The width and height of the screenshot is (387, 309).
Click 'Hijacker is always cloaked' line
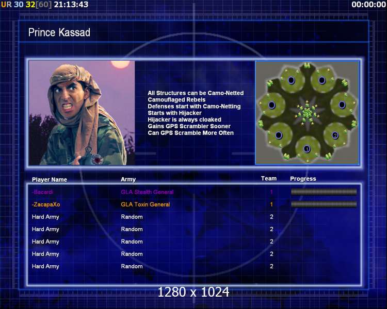[184, 119]
